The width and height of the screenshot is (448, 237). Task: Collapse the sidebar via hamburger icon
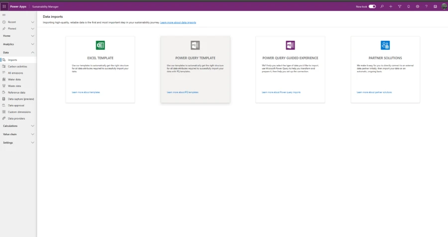pyautogui.click(x=4, y=15)
